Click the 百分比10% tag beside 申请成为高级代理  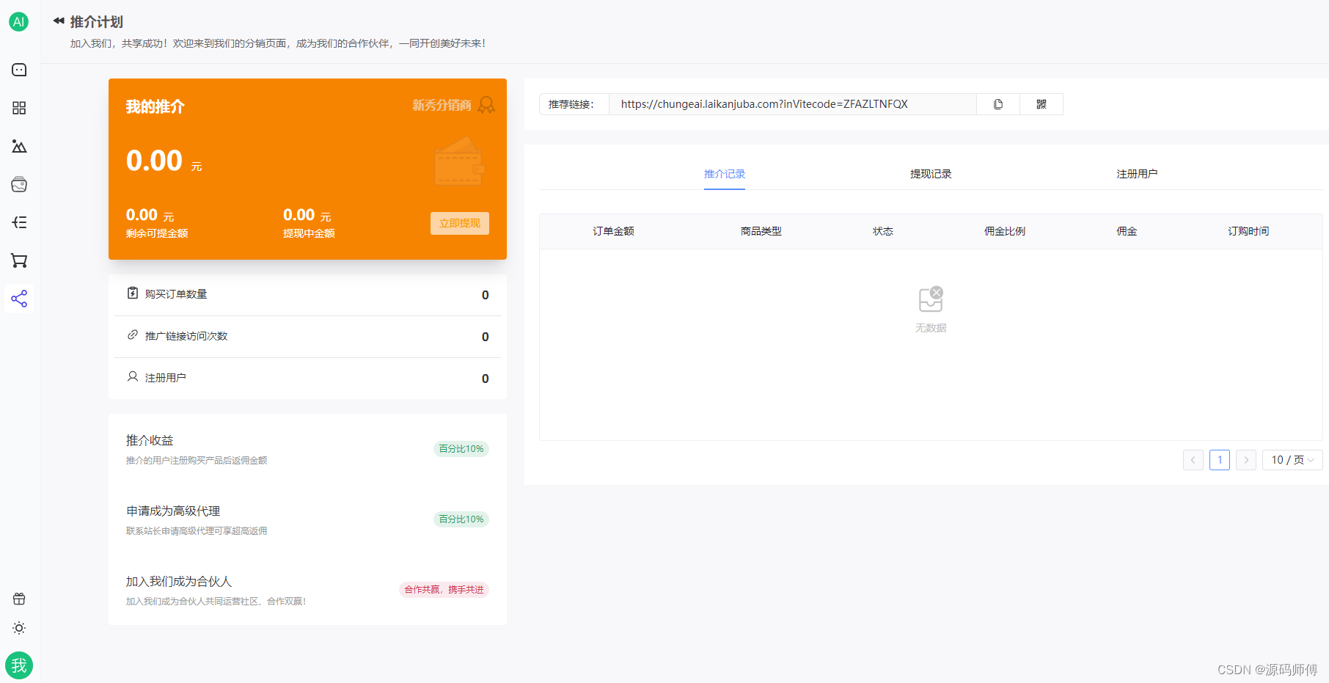coord(461,519)
